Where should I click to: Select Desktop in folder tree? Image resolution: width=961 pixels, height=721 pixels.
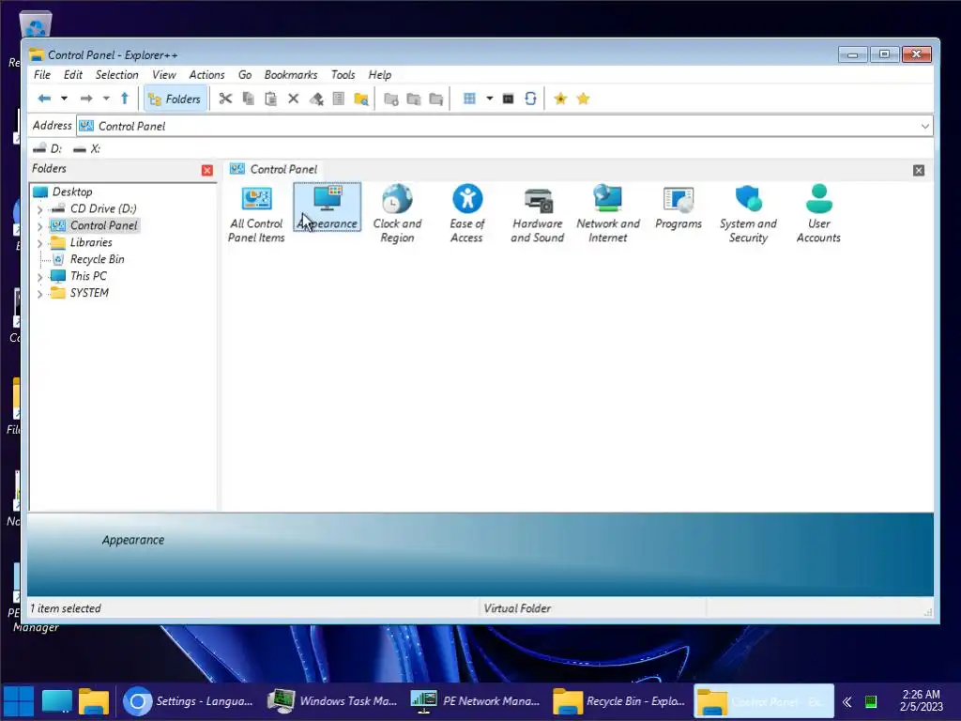[71, 192]
